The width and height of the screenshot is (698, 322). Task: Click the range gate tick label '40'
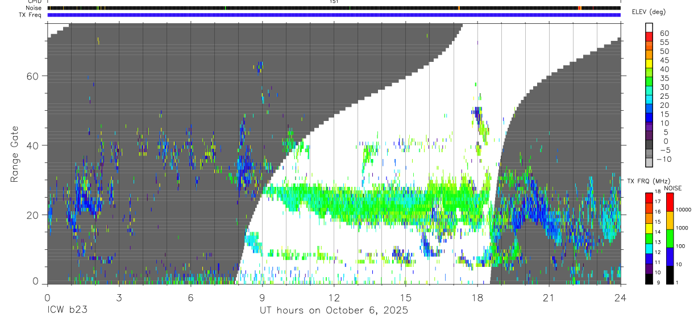pyautogui.click(x=33, y=145)
